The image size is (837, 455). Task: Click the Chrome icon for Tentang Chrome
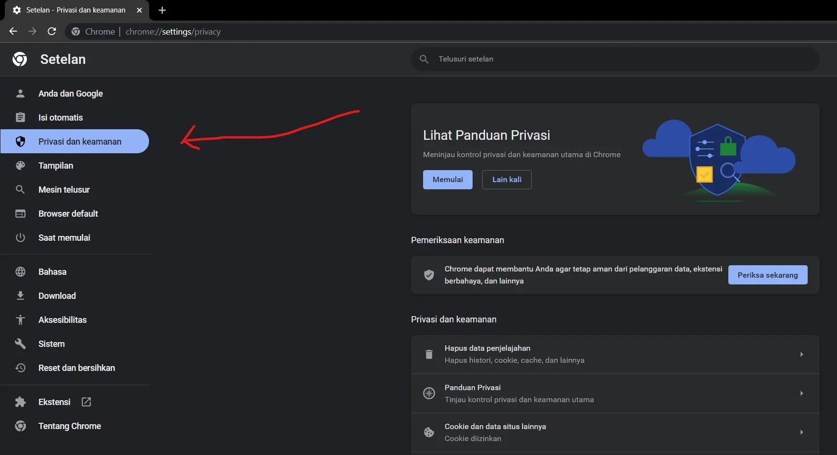[20, 426]
